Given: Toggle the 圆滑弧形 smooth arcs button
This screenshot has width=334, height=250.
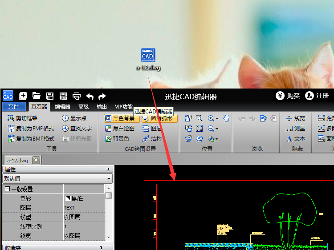Looking at the screenshot, I should pyautogui.click(x=159, y=118).
